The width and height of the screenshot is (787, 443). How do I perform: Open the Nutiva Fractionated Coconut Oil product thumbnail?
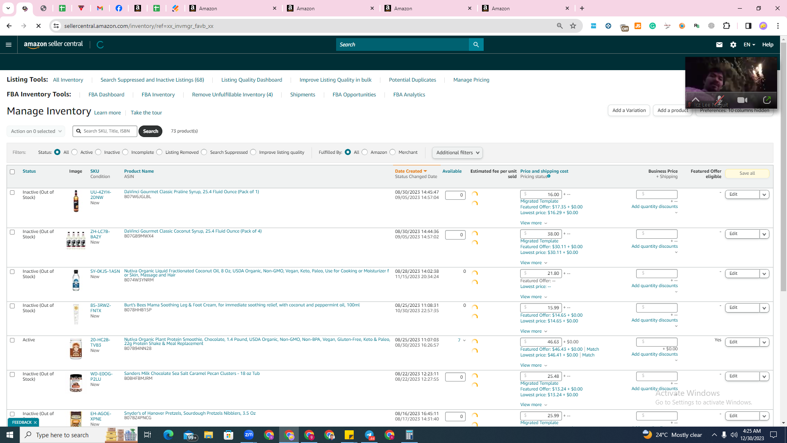pyautogui.click(x=76, y=280)
